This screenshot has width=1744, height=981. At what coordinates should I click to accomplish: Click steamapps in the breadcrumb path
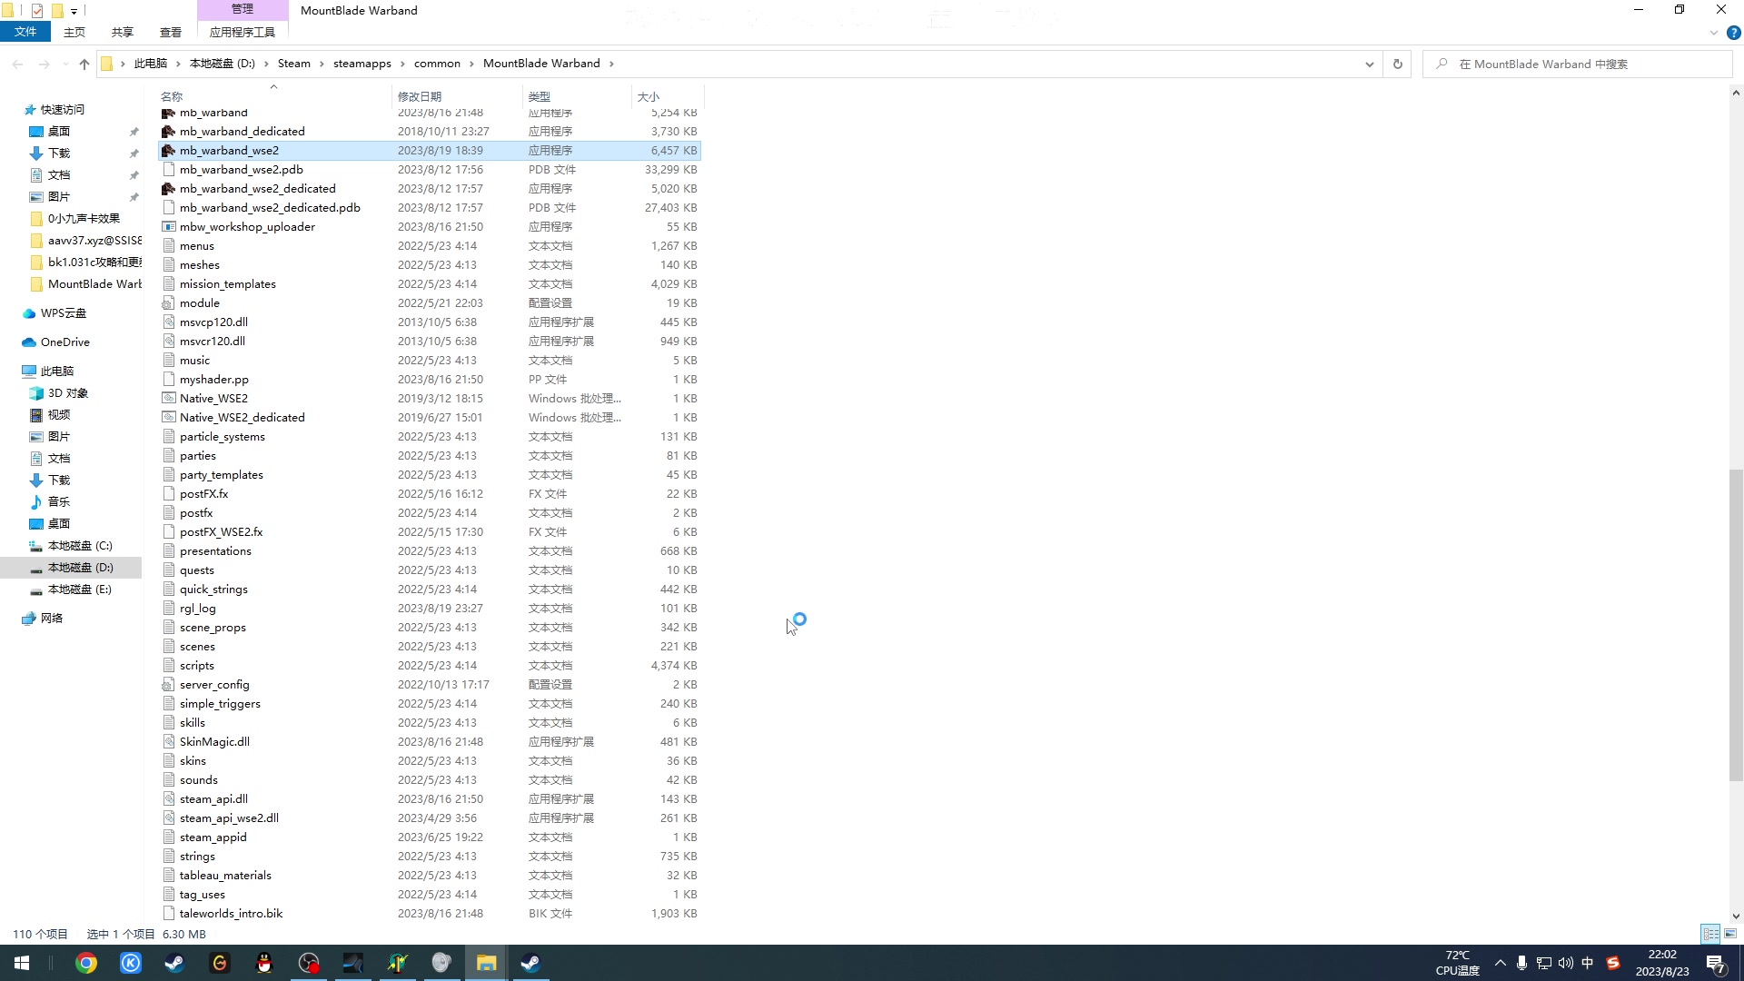click(x=362, y=64)
